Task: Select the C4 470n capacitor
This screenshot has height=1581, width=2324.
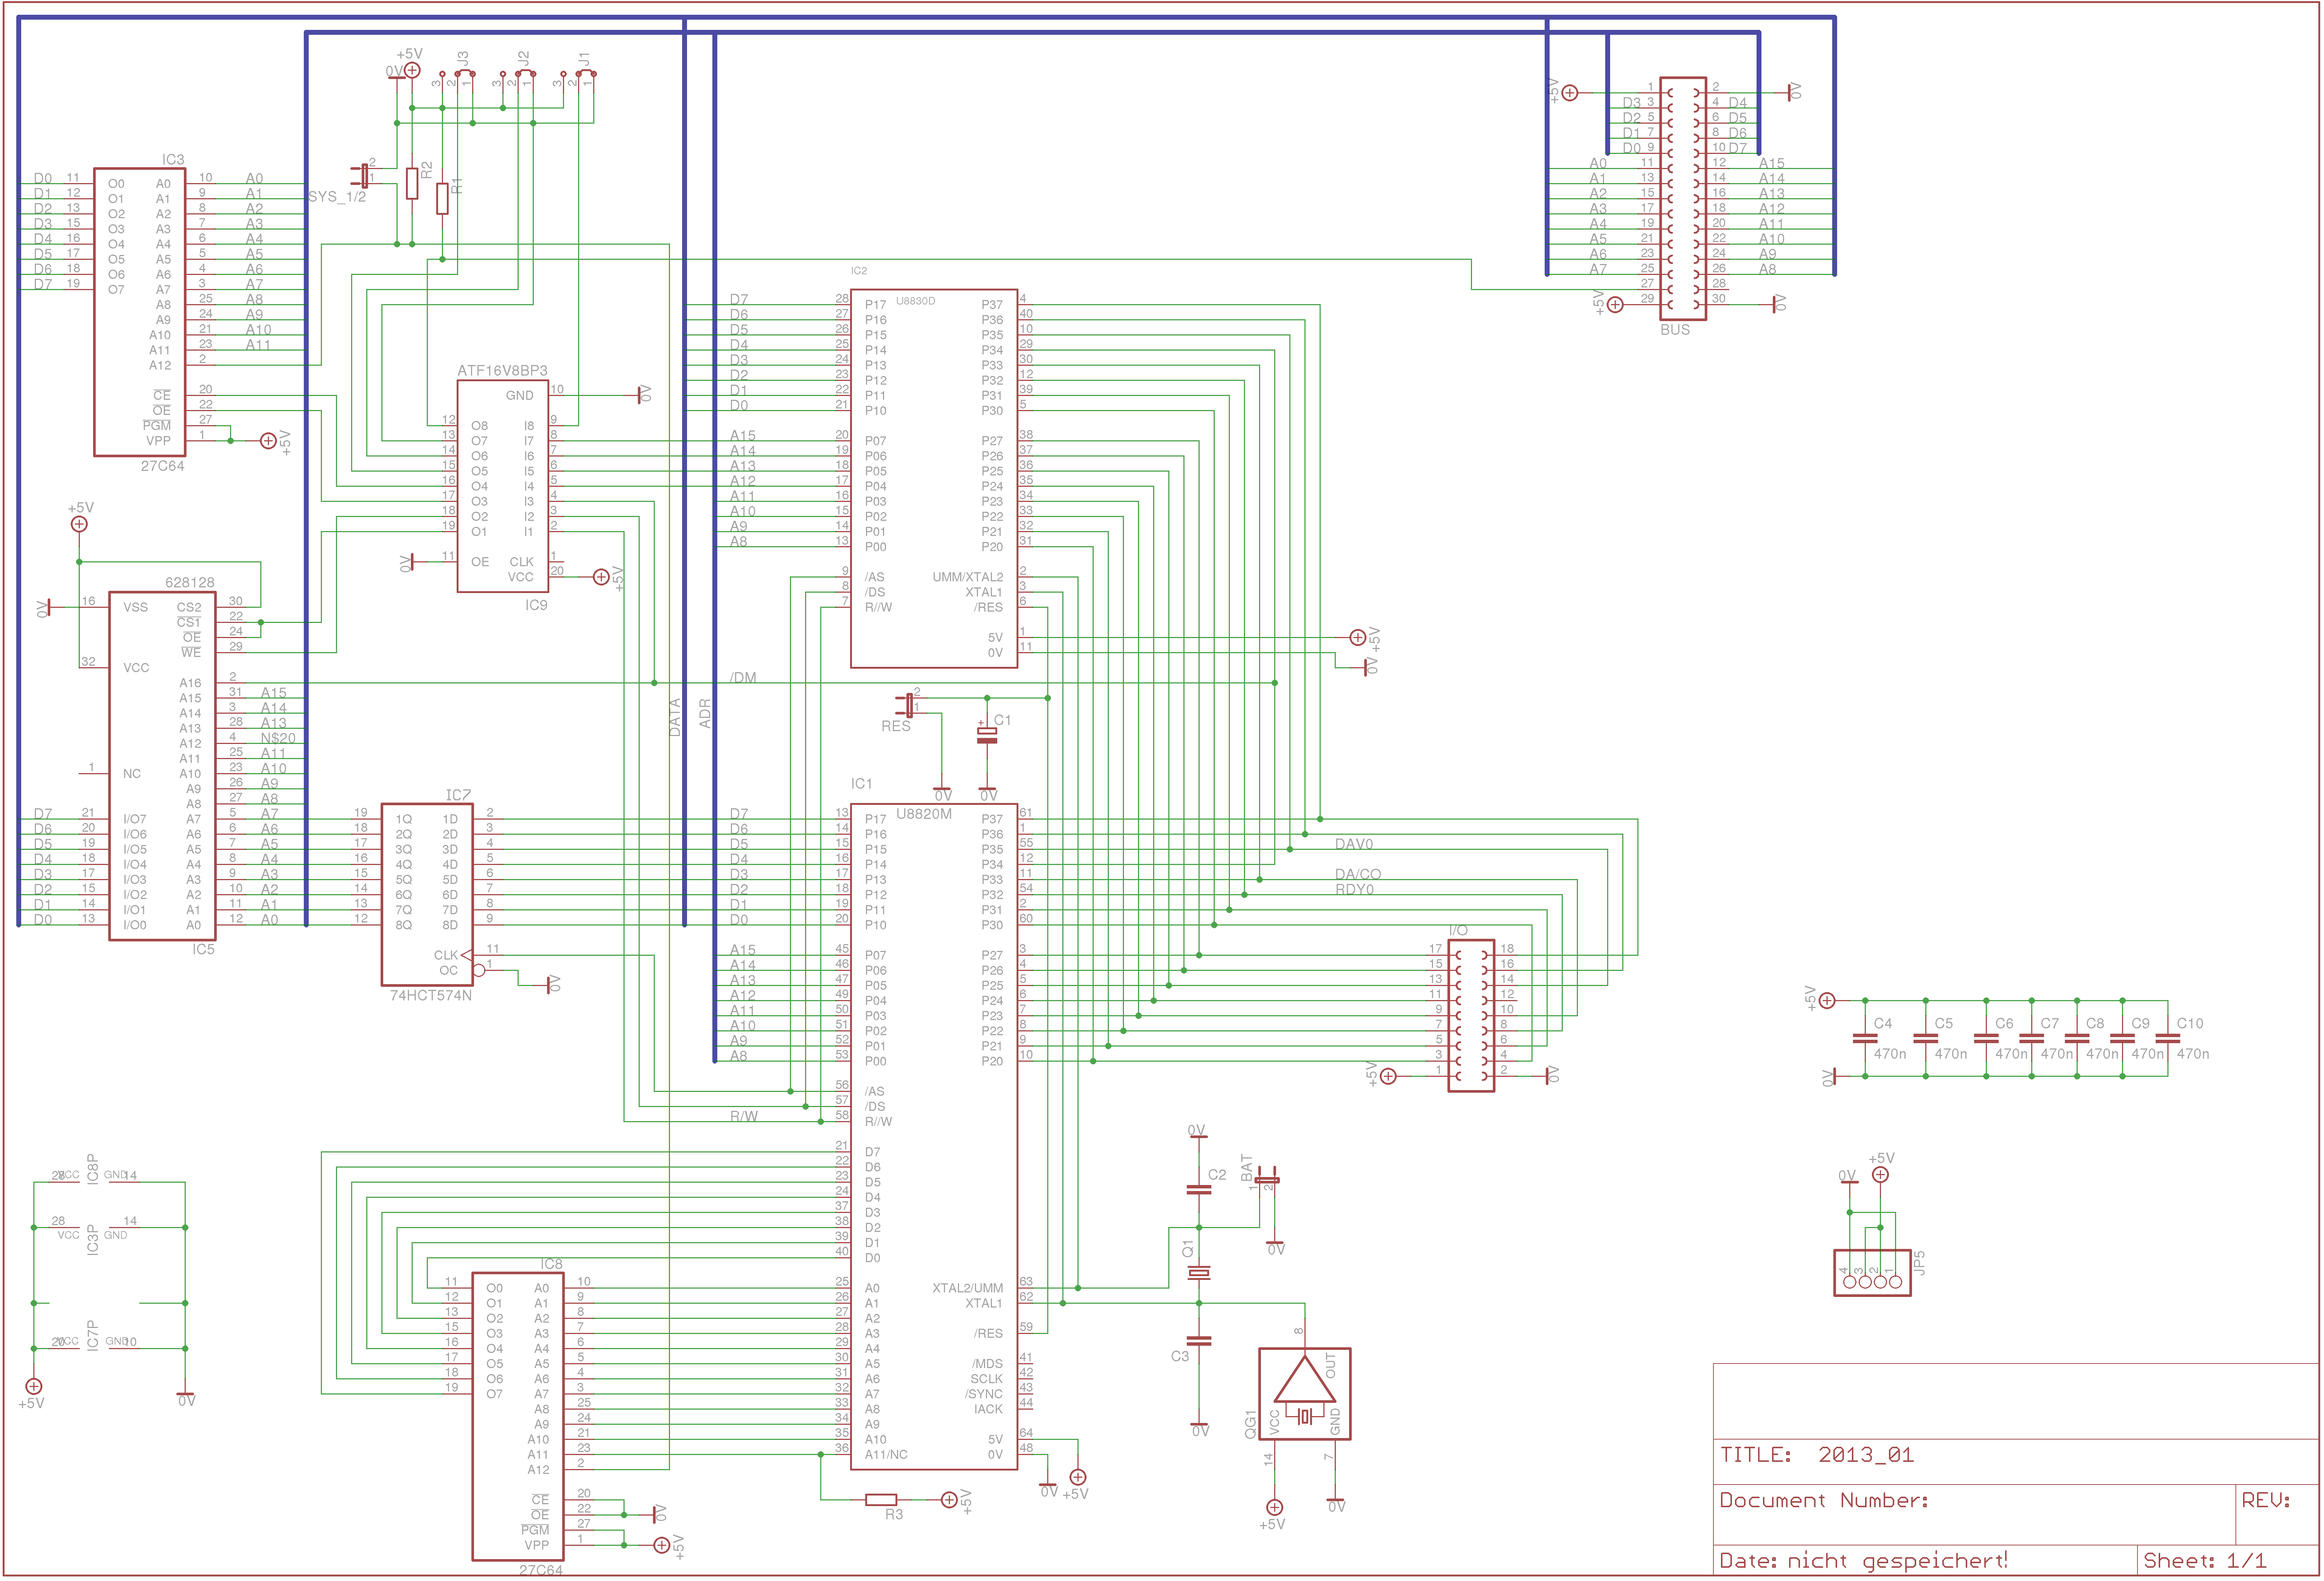Action: (1865, 1038)
